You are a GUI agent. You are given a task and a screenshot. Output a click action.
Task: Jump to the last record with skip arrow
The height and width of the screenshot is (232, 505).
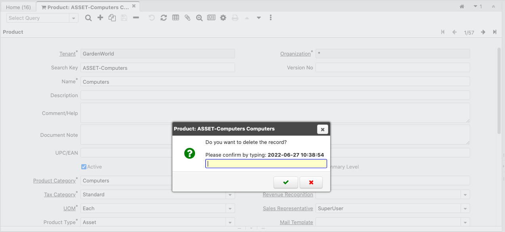[494, 32]
